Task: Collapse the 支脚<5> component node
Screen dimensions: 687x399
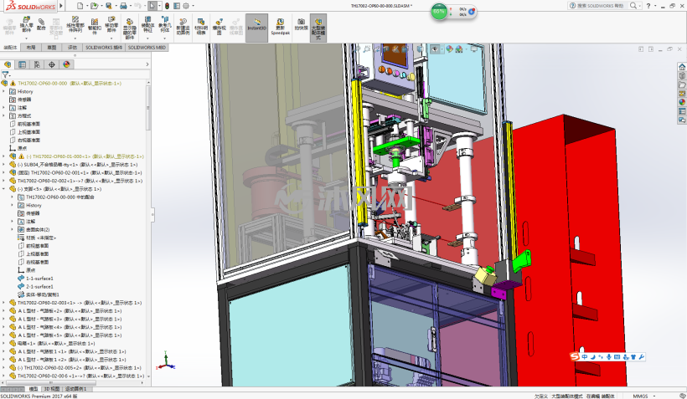Action: pyautogui.click(x=4, y=189)
